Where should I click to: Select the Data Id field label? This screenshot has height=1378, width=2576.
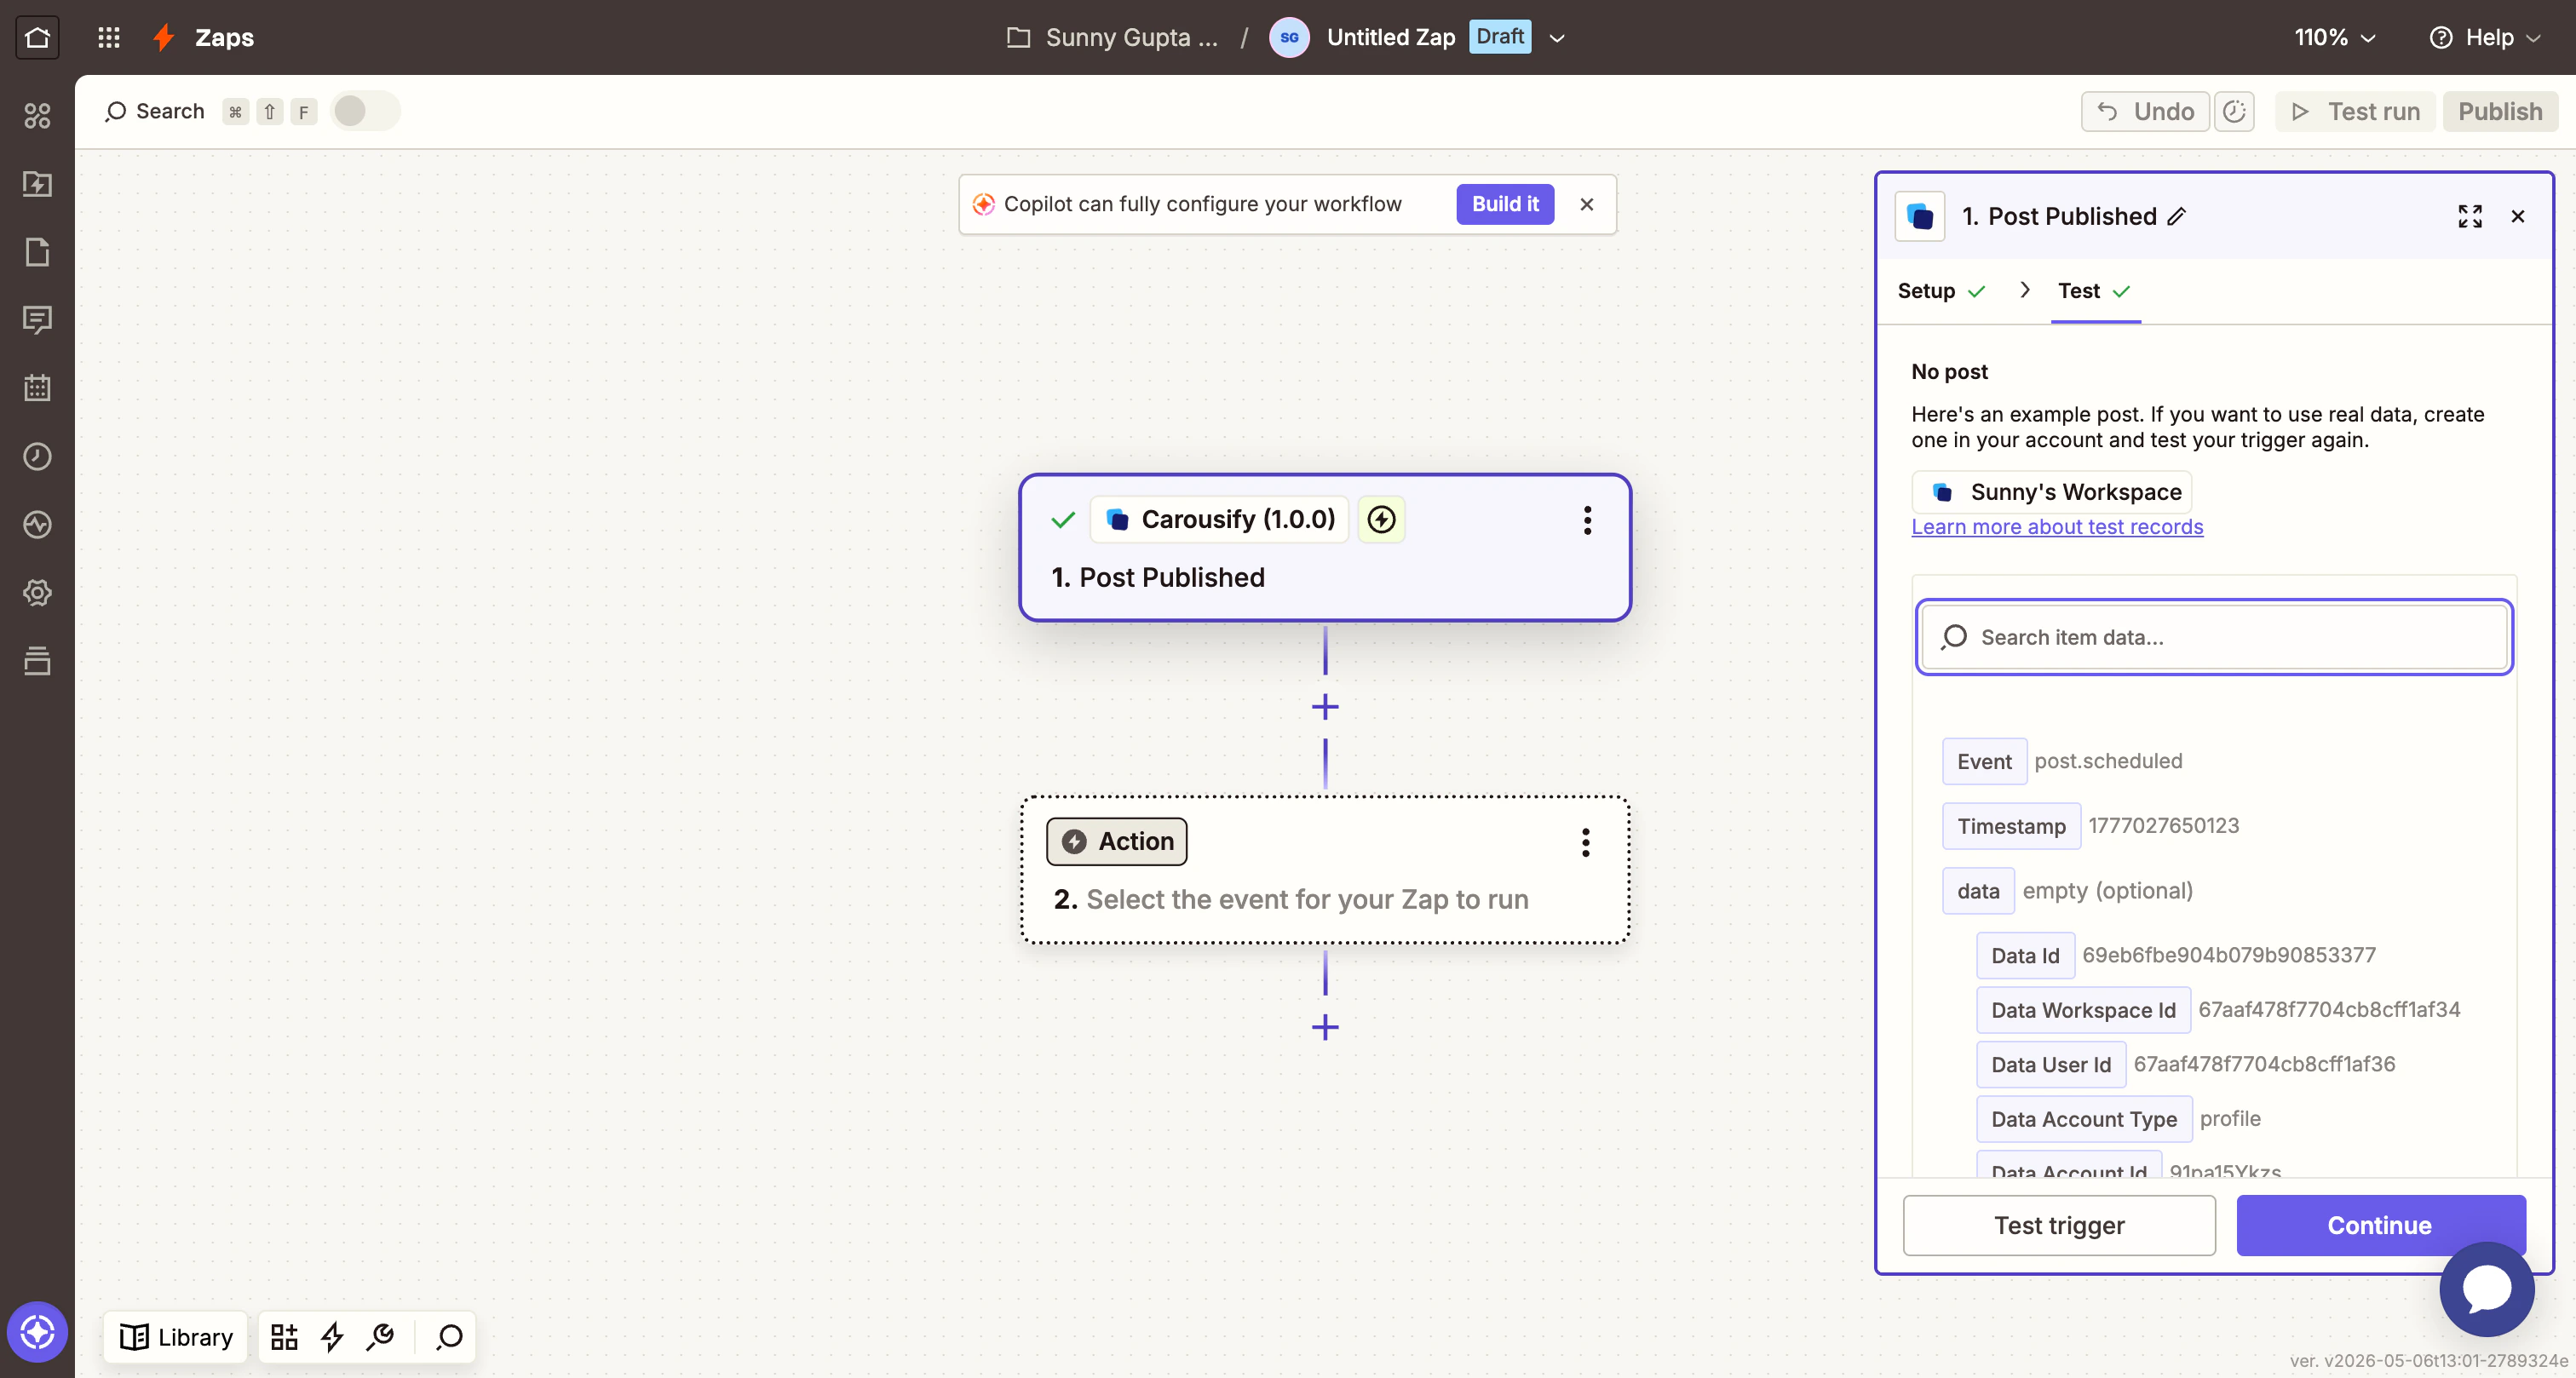[x=2025, y=955]
